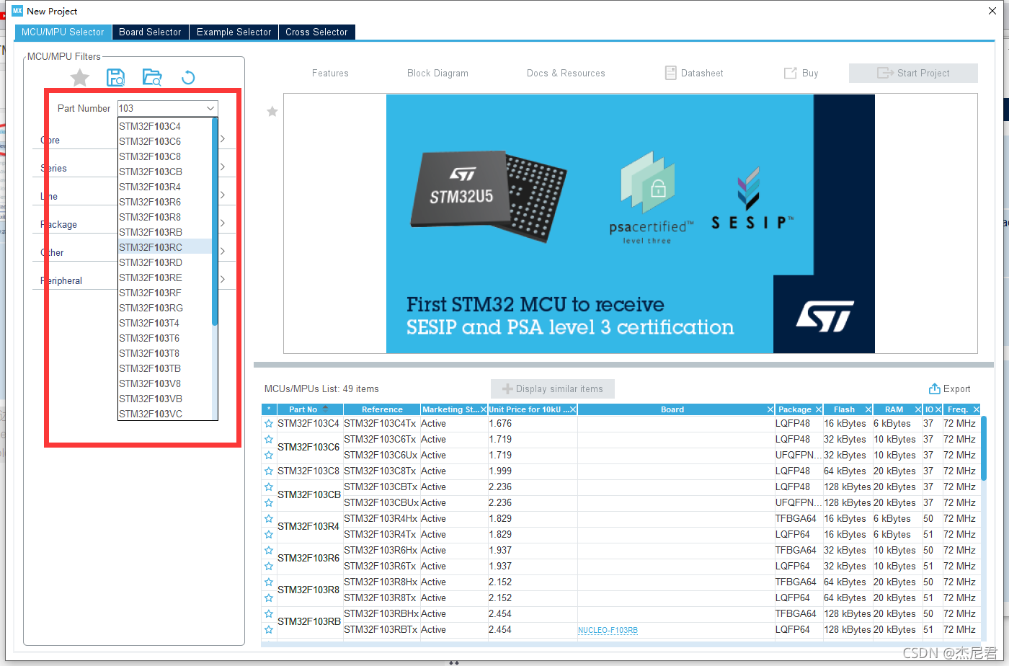Favorite the STM32F103C6Tx row star

click(269, 440)
